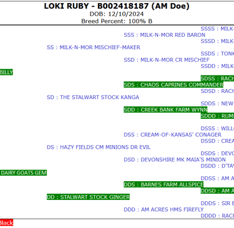
Task: Select the LOKI RUBY - B002418187 heading
Action: click(x=117, y=6)
